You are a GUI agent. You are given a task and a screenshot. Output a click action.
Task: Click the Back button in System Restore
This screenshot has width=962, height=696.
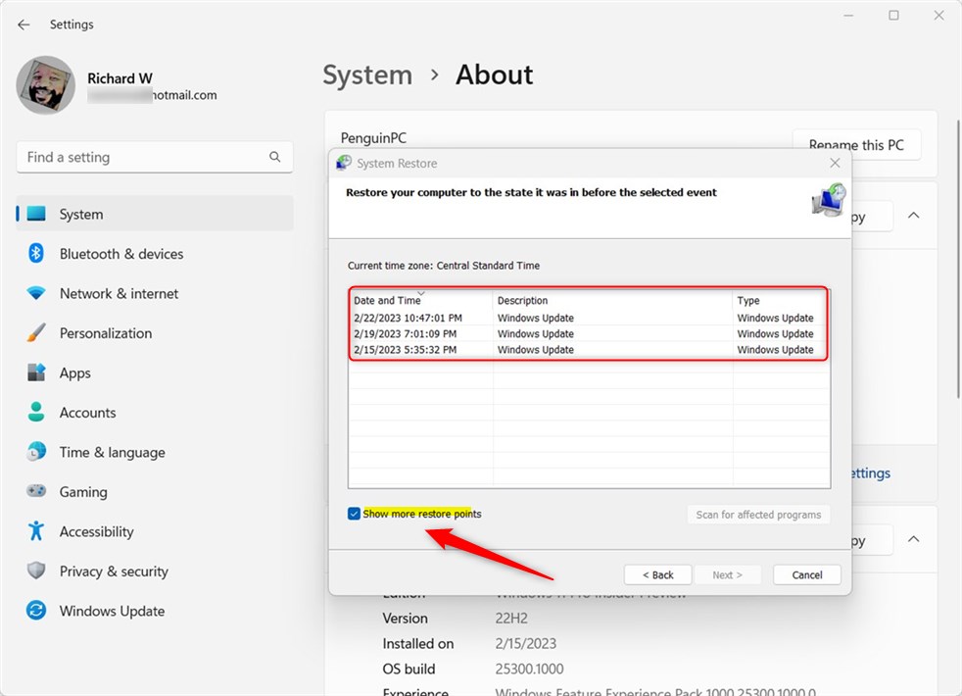[657, 574]
